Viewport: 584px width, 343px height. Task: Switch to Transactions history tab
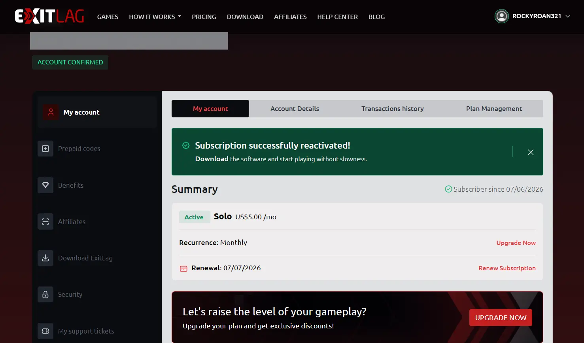click(392, 109)
